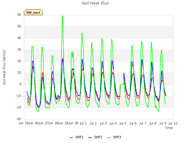
Task: Click the Jul 2 x-axis date label
Action: click(x=93, y=123)
